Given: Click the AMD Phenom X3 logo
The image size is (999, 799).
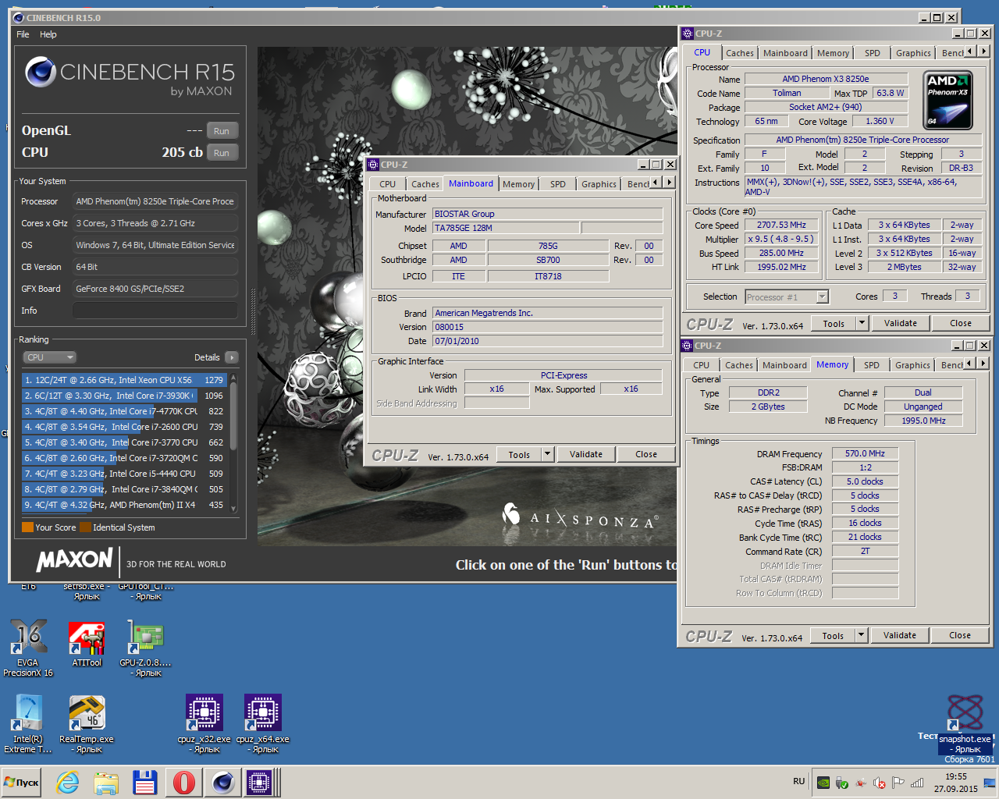Looking at the screenshot, I should coord(947,99).
